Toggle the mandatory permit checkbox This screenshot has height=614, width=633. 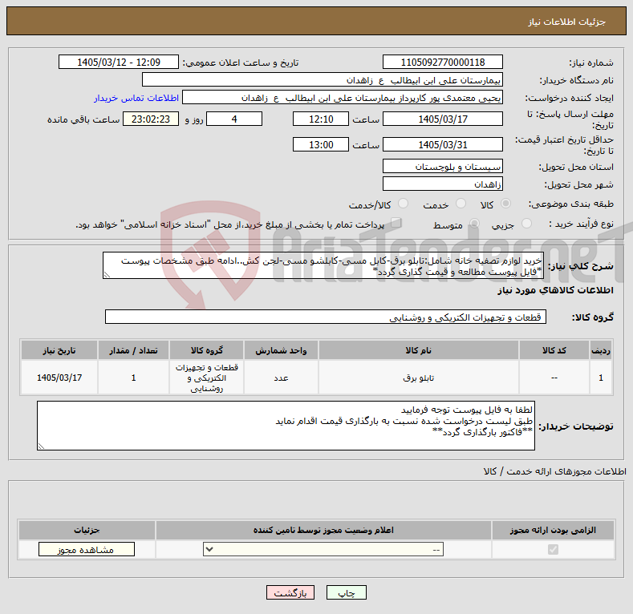point(553,549)
